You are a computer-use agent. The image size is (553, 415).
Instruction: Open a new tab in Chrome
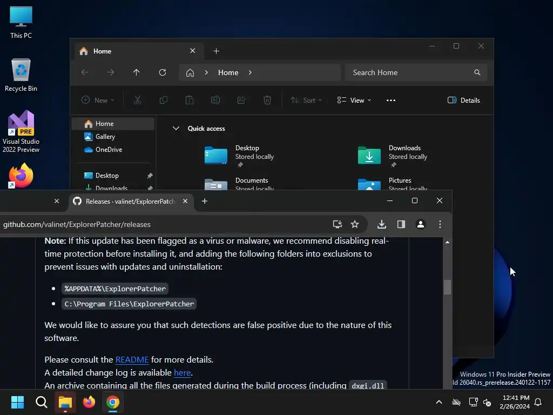click(205, 201)
